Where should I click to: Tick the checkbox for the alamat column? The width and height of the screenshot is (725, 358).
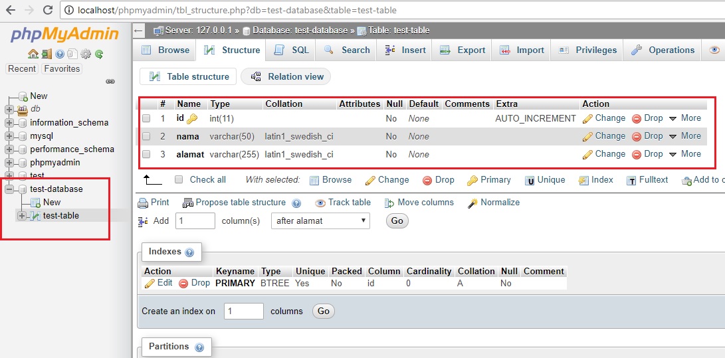pyautogui.click(x=146, y=154)
